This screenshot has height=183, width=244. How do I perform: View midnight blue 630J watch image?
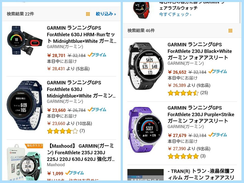[25, 105]
